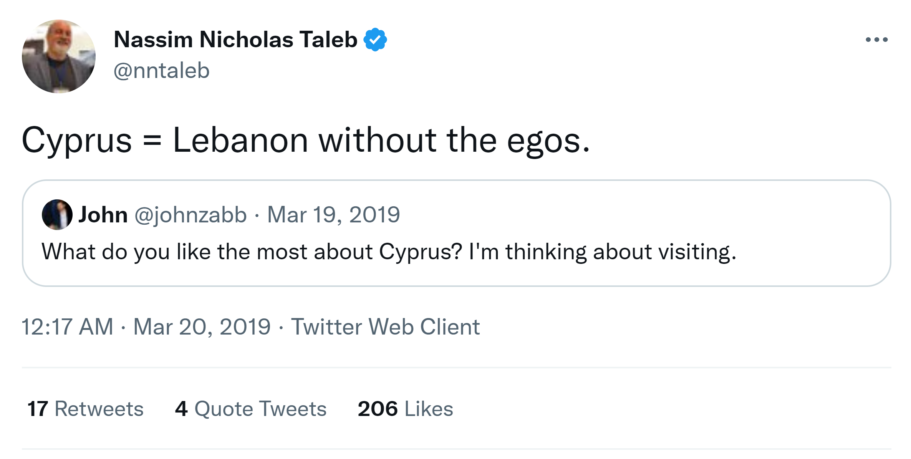This screenshot has width=911, height=459.
Task: Click the Twitter Web Client source label
Action: coord(385,327)
